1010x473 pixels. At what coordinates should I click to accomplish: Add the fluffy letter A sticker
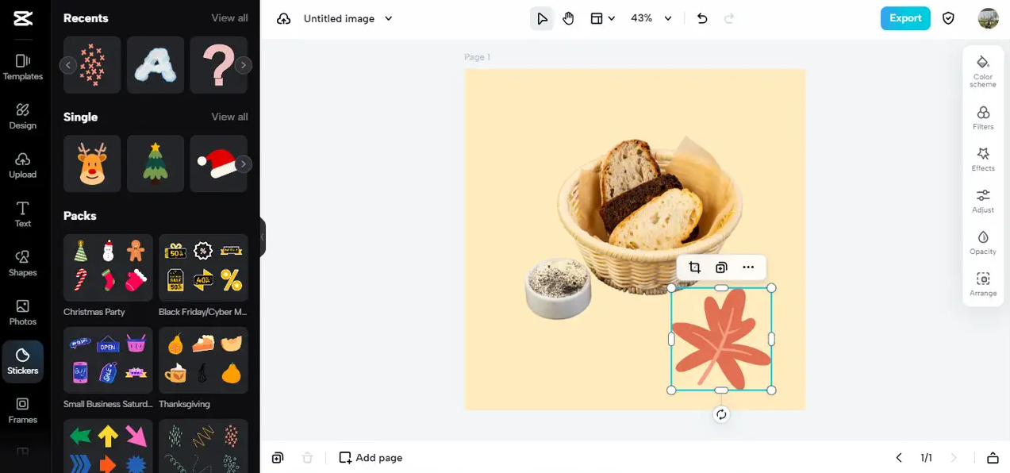[156, 65]
